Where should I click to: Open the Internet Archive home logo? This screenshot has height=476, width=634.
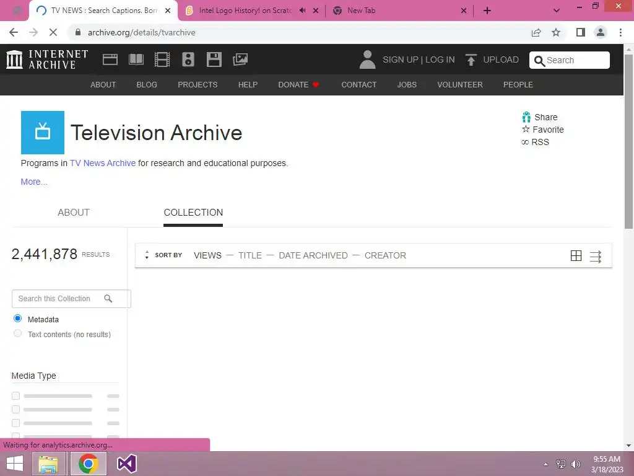pos(47,59)
